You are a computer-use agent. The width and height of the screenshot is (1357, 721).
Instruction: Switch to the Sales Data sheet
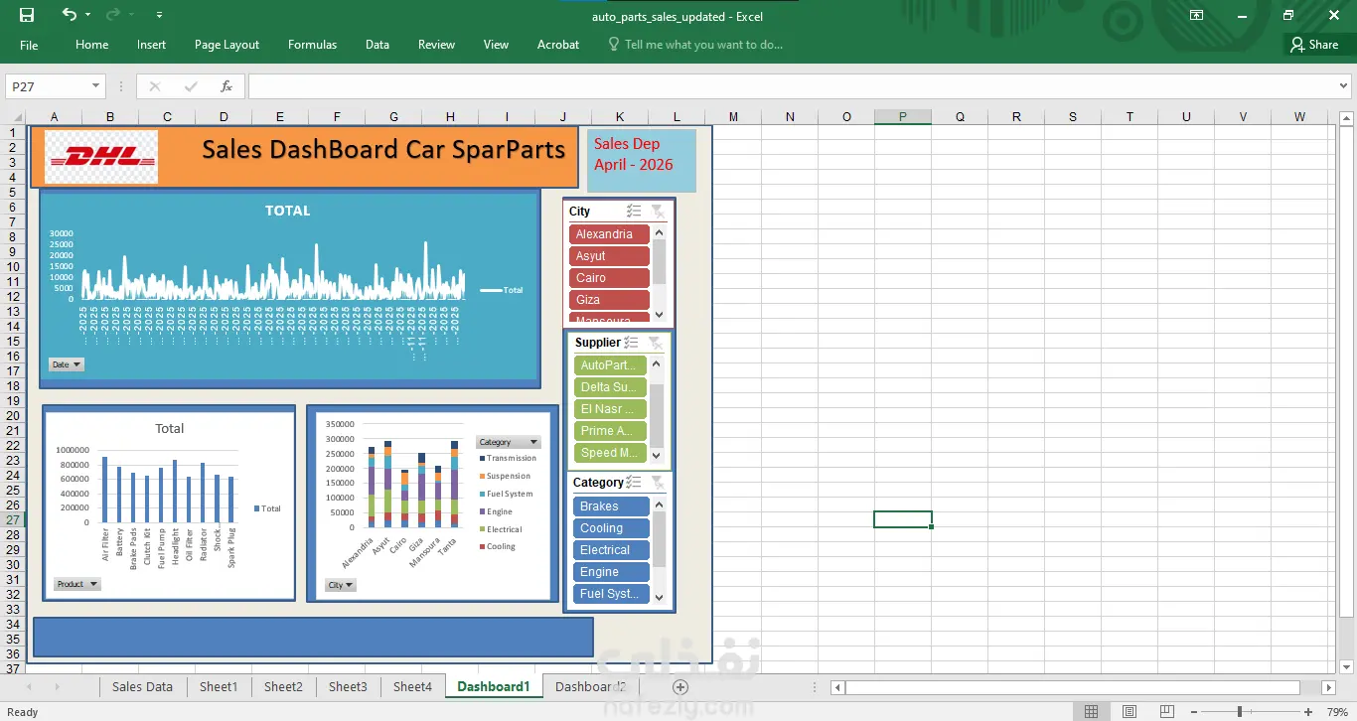[142, 686]
